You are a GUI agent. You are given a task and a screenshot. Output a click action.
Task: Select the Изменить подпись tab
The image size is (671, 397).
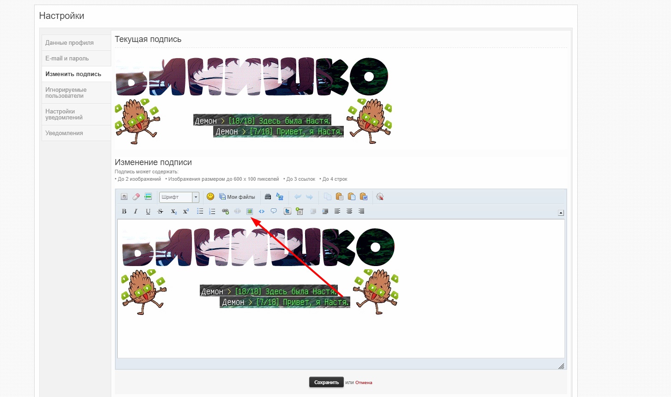coord(76,74)
